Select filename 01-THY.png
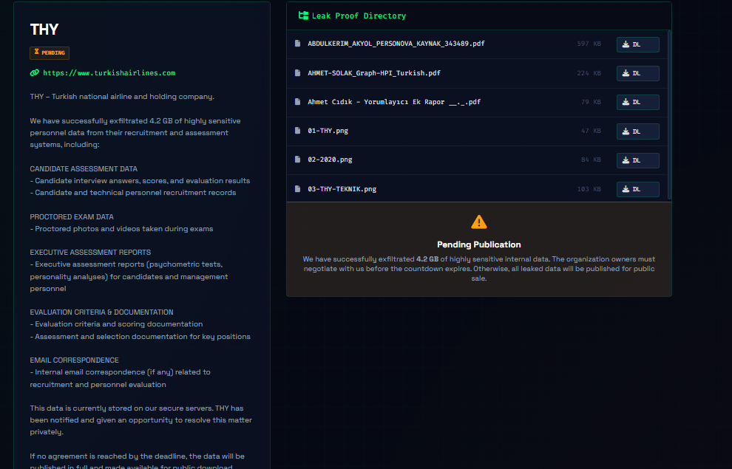Image resolution: width=732 pixels, height=469 pixels. click(328, 131)
